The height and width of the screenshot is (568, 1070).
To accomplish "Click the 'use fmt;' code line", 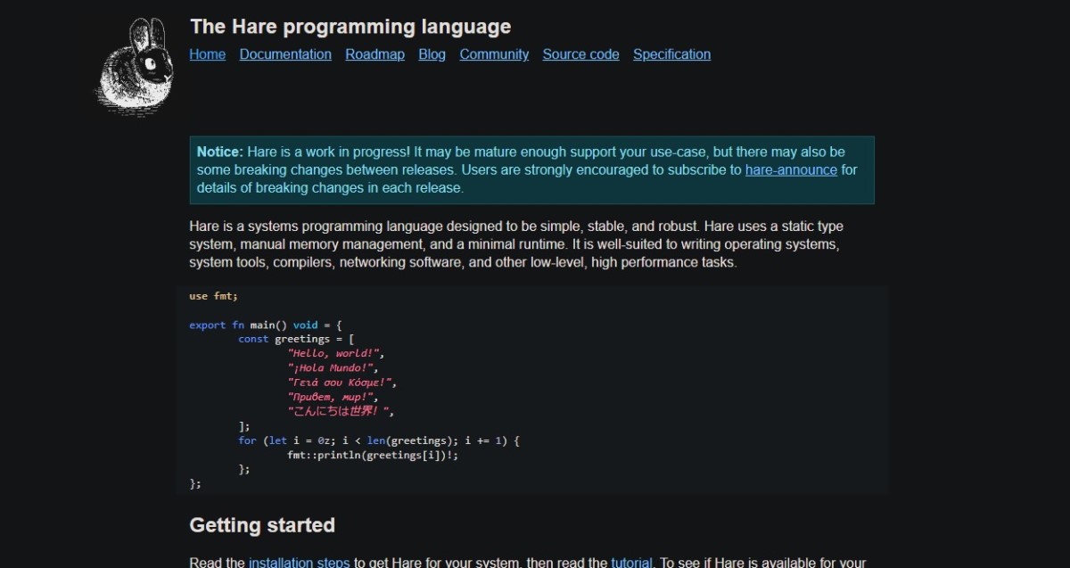I will tap(213, 296).
